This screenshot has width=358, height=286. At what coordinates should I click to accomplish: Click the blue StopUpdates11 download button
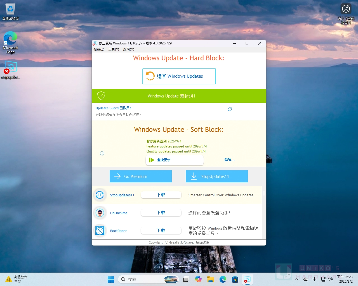pos(217,176)
